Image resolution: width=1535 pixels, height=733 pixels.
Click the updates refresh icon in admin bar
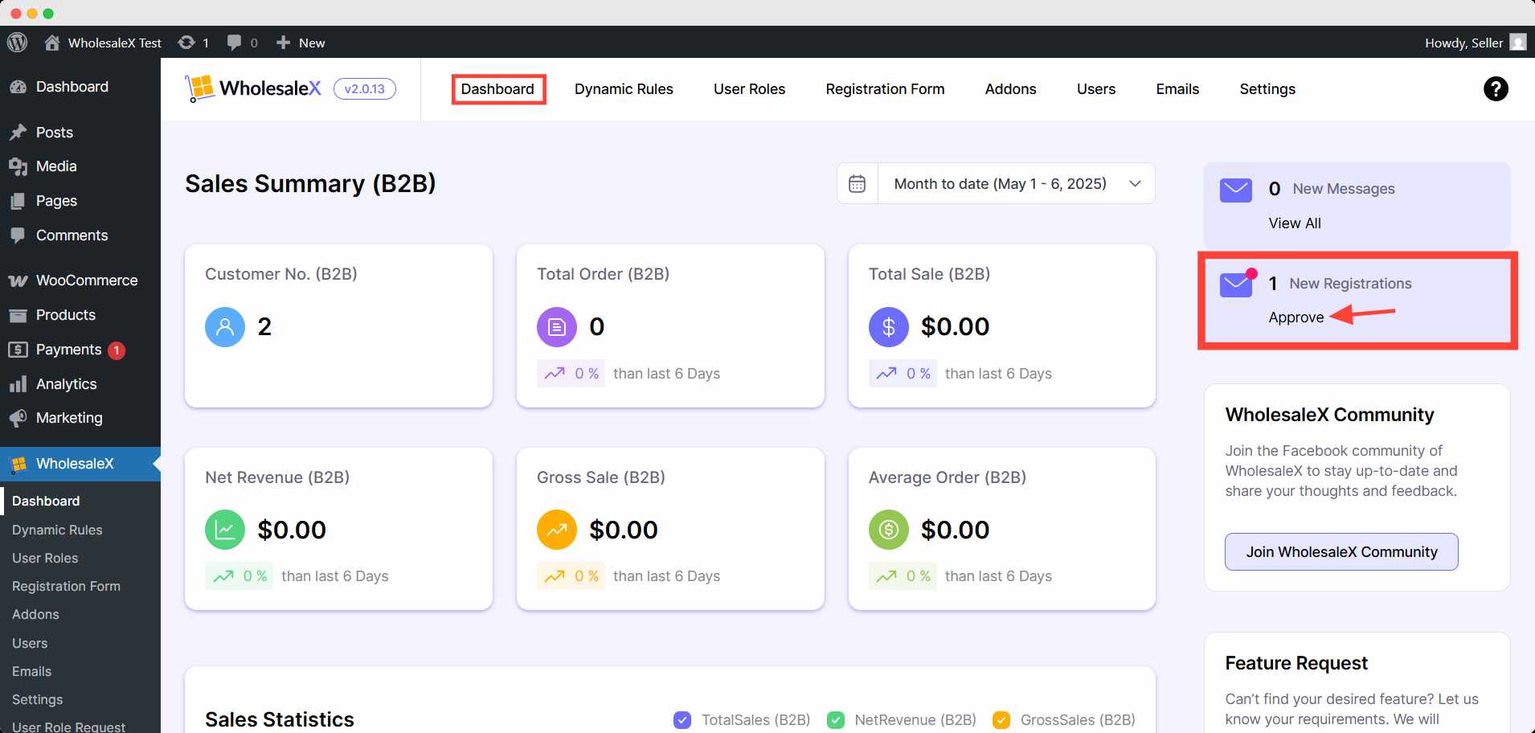point(186,43)
